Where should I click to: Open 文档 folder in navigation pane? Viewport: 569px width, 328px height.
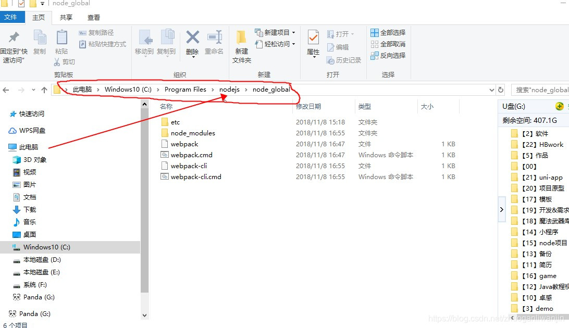(24, 197)
